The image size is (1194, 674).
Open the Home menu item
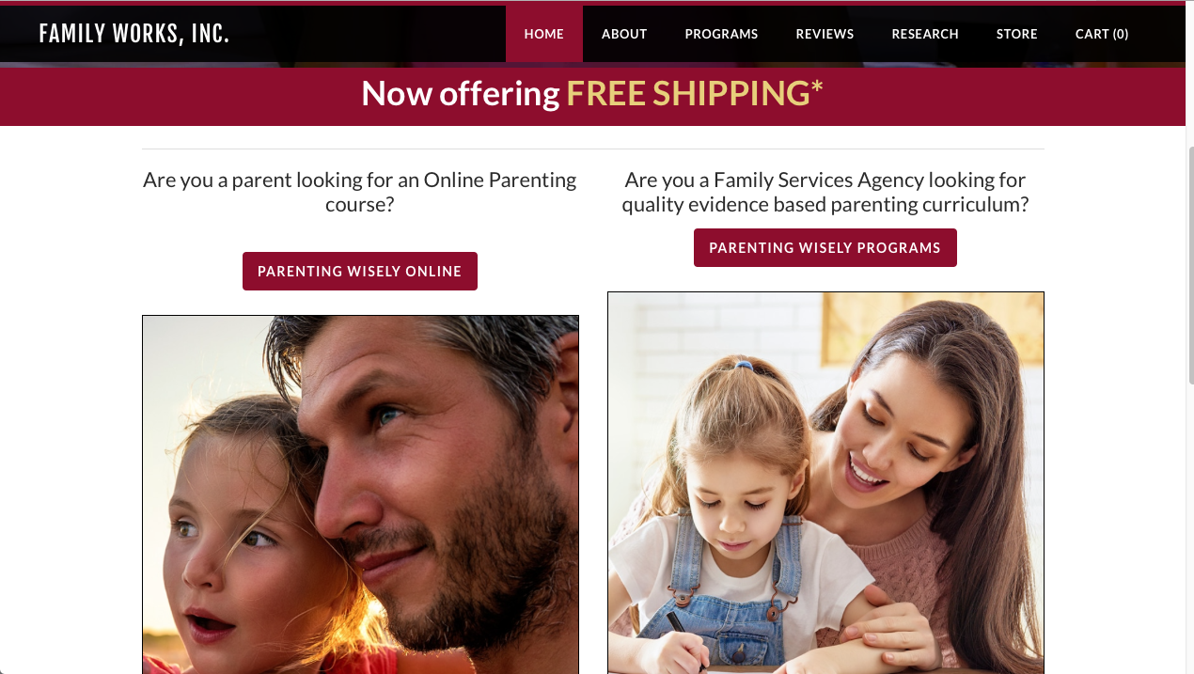543,34
